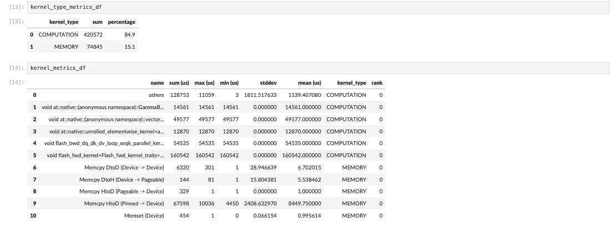Select the percentage value 15.1
The height and width of the screenshot is (227, 612).
(130, 47)
